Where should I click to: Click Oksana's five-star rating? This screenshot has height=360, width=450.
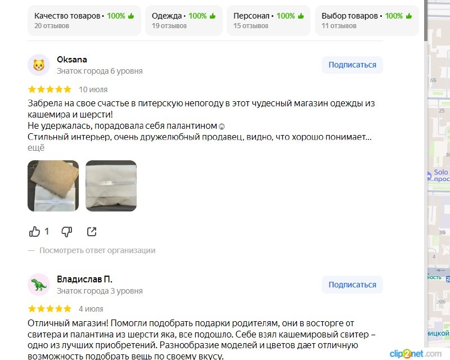pos(49,89)
